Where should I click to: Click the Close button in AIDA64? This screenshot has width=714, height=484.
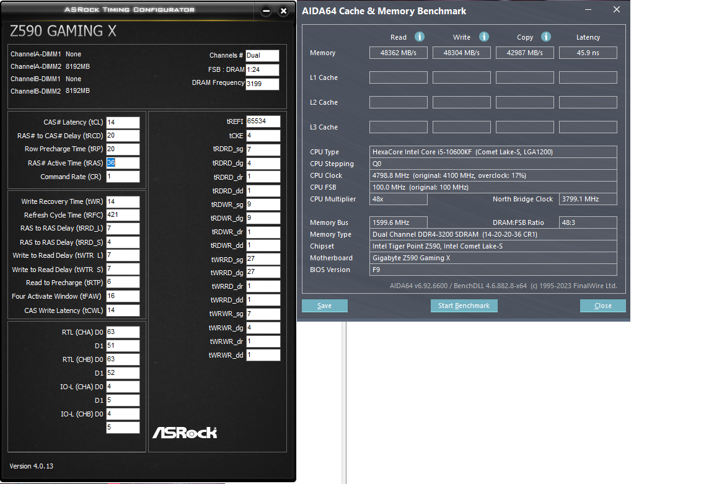click(603, 306)
